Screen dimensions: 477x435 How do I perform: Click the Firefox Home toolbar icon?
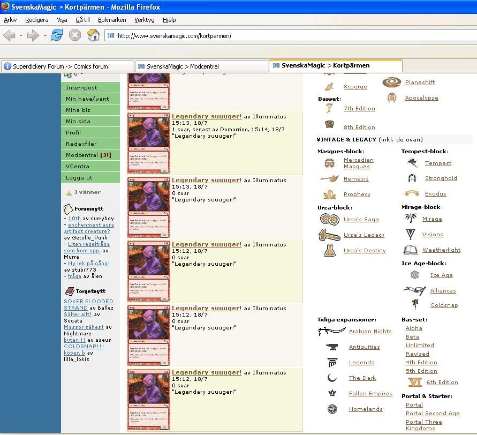94,35
